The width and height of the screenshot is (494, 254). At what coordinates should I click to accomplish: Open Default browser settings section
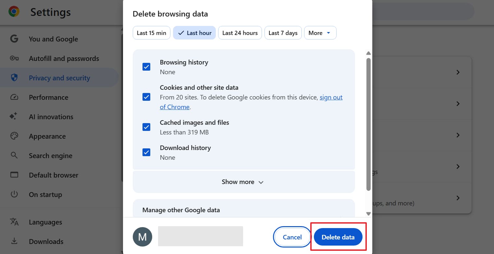tap(60, 175)
